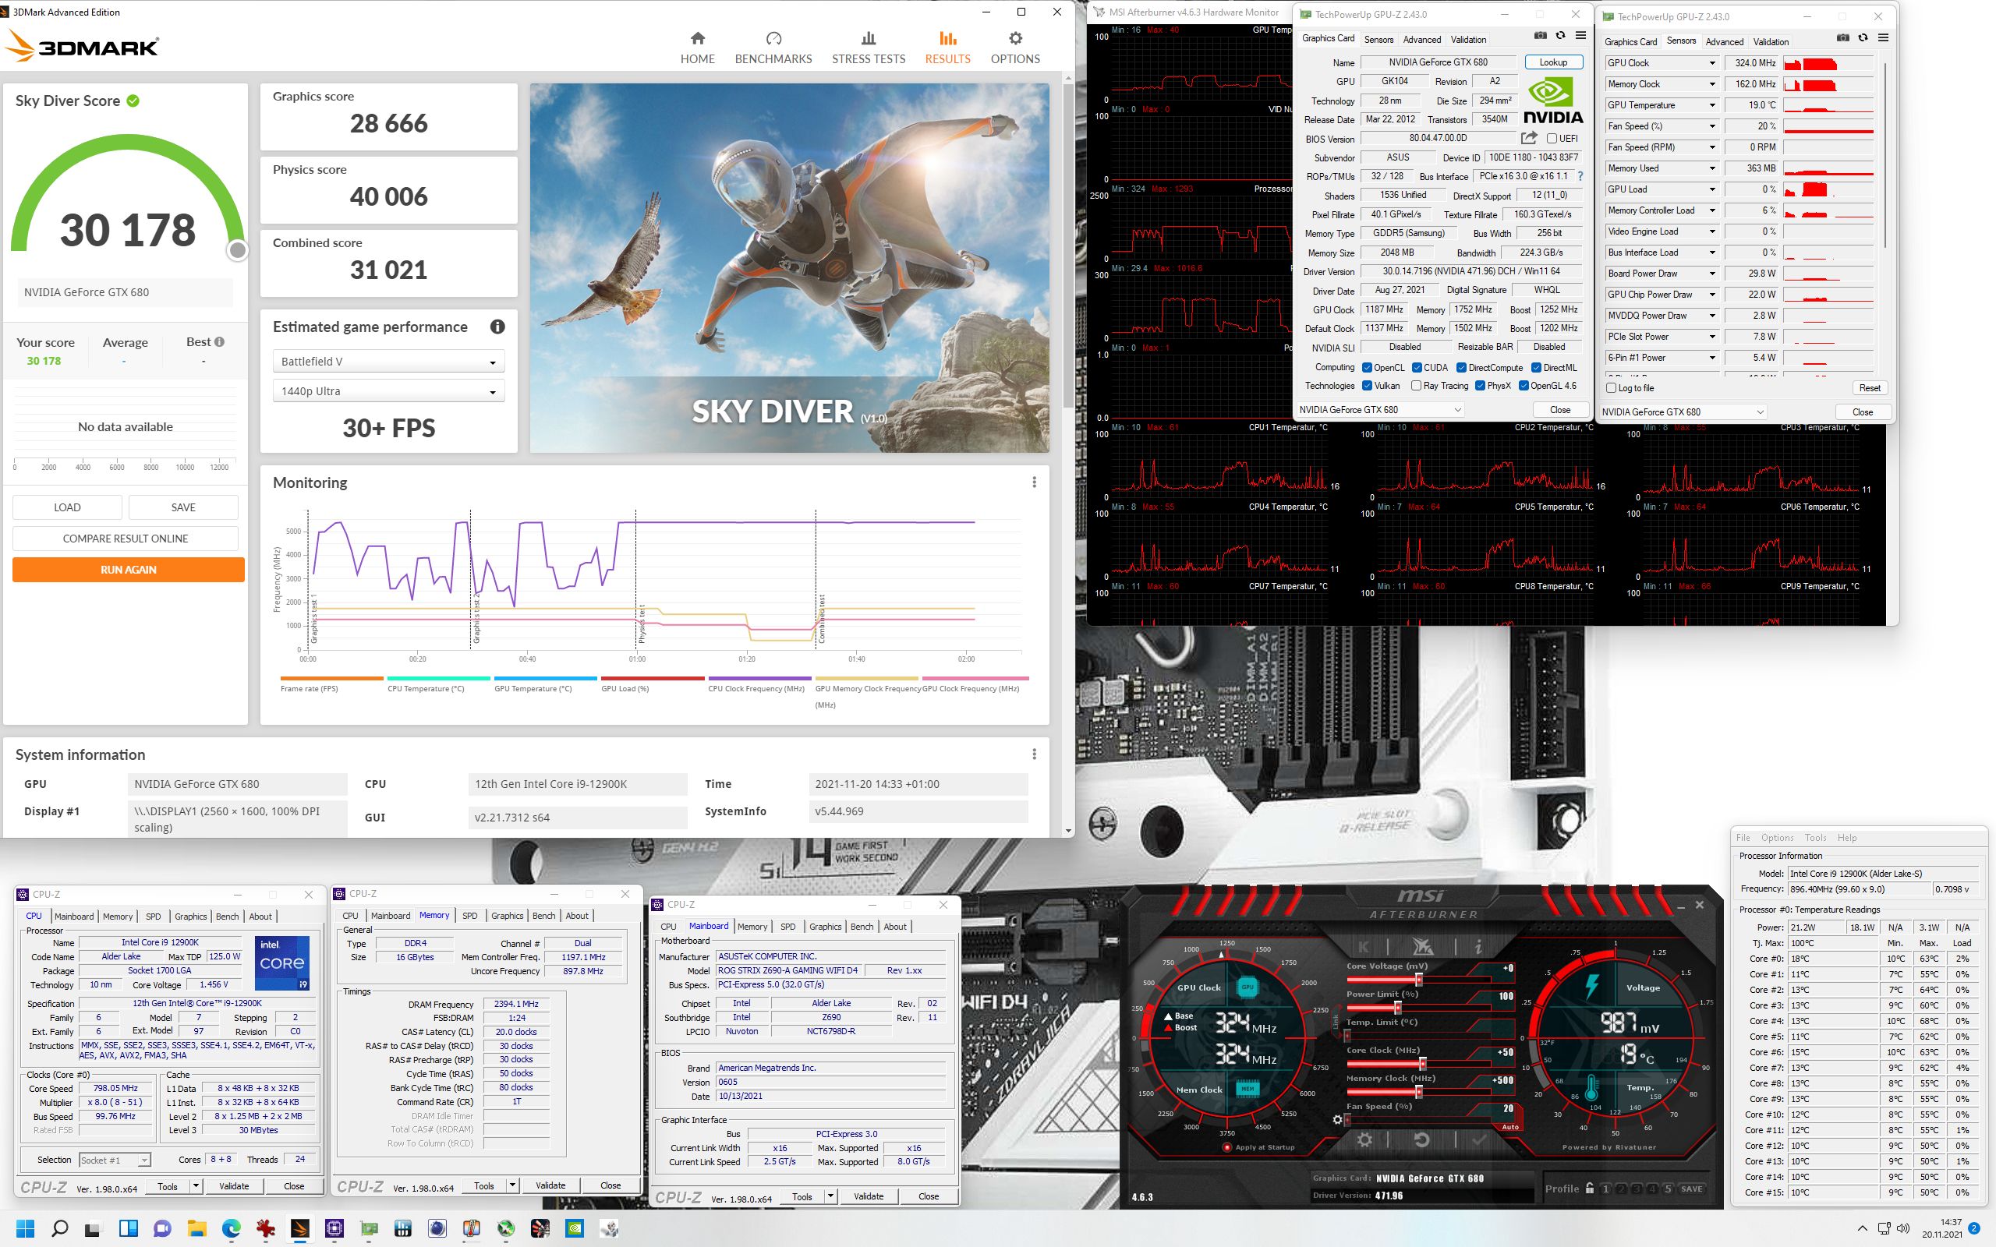Open System information three-dot menu
Screen dimensions: 1996x1247
click(x=1035, y=754)
